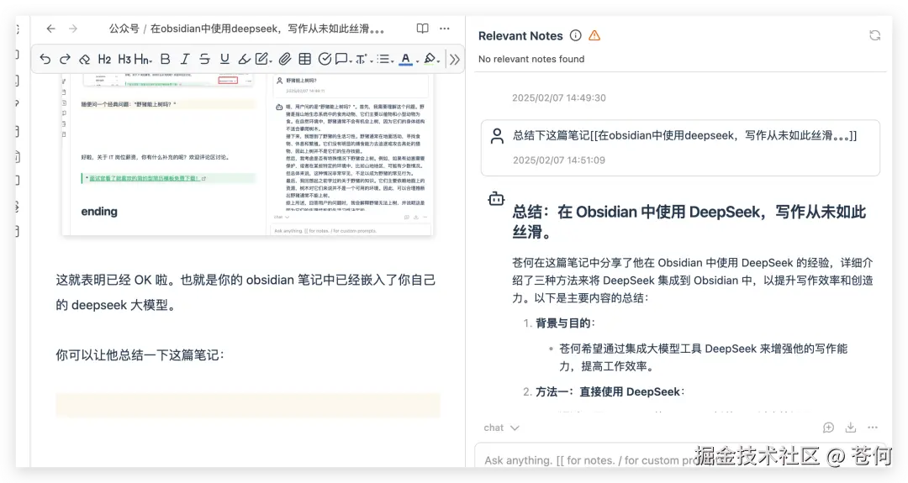
Task: Clear formatting with the eraser icon
Action: tap(85, 59)
